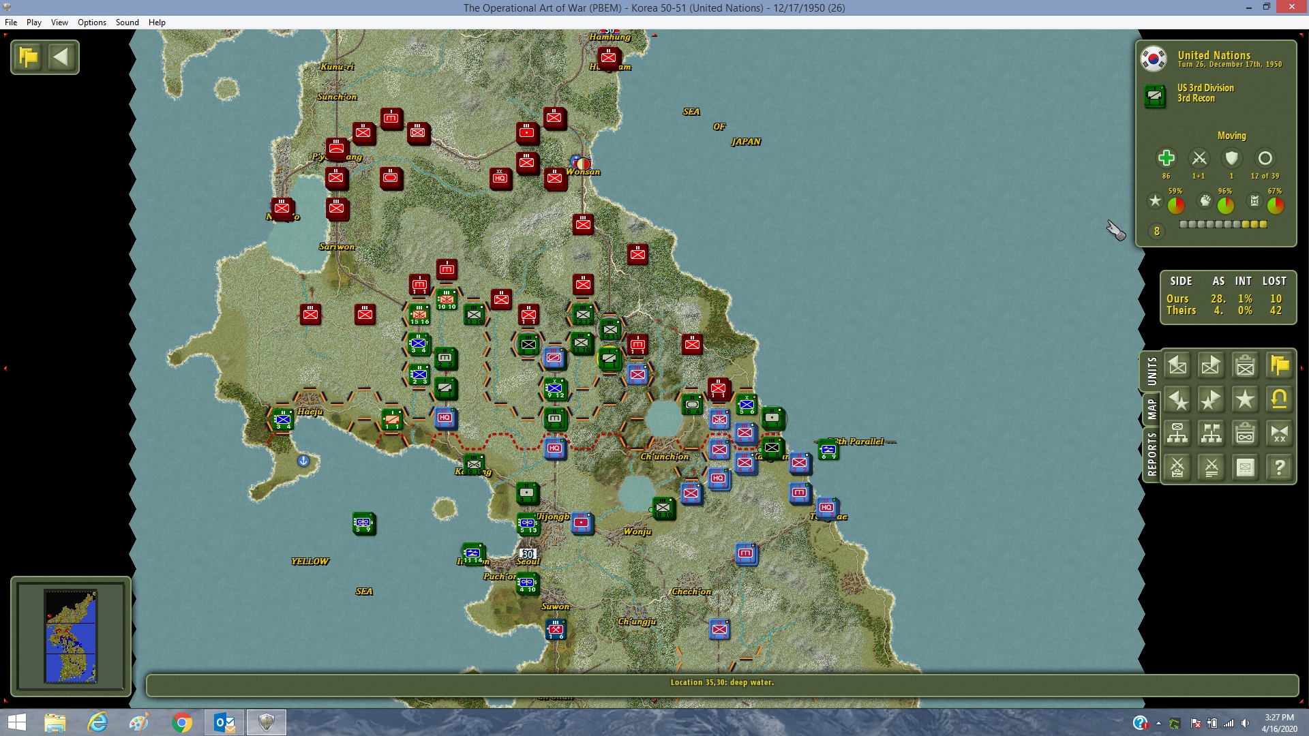
Task: Open the infinity clipboard report icon
Action: coord(1246,433)
